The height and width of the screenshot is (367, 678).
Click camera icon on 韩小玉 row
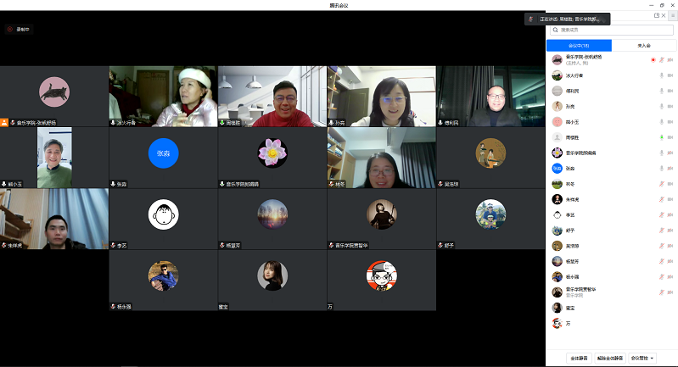(x=670, y=122)
